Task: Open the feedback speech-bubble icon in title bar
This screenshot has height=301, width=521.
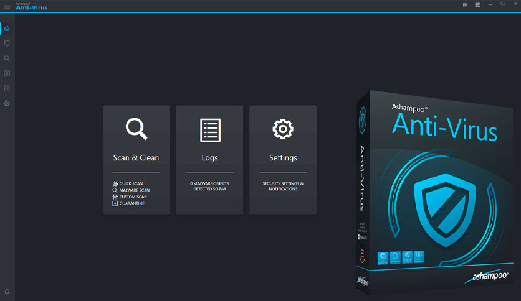Action: coord(465,5)
